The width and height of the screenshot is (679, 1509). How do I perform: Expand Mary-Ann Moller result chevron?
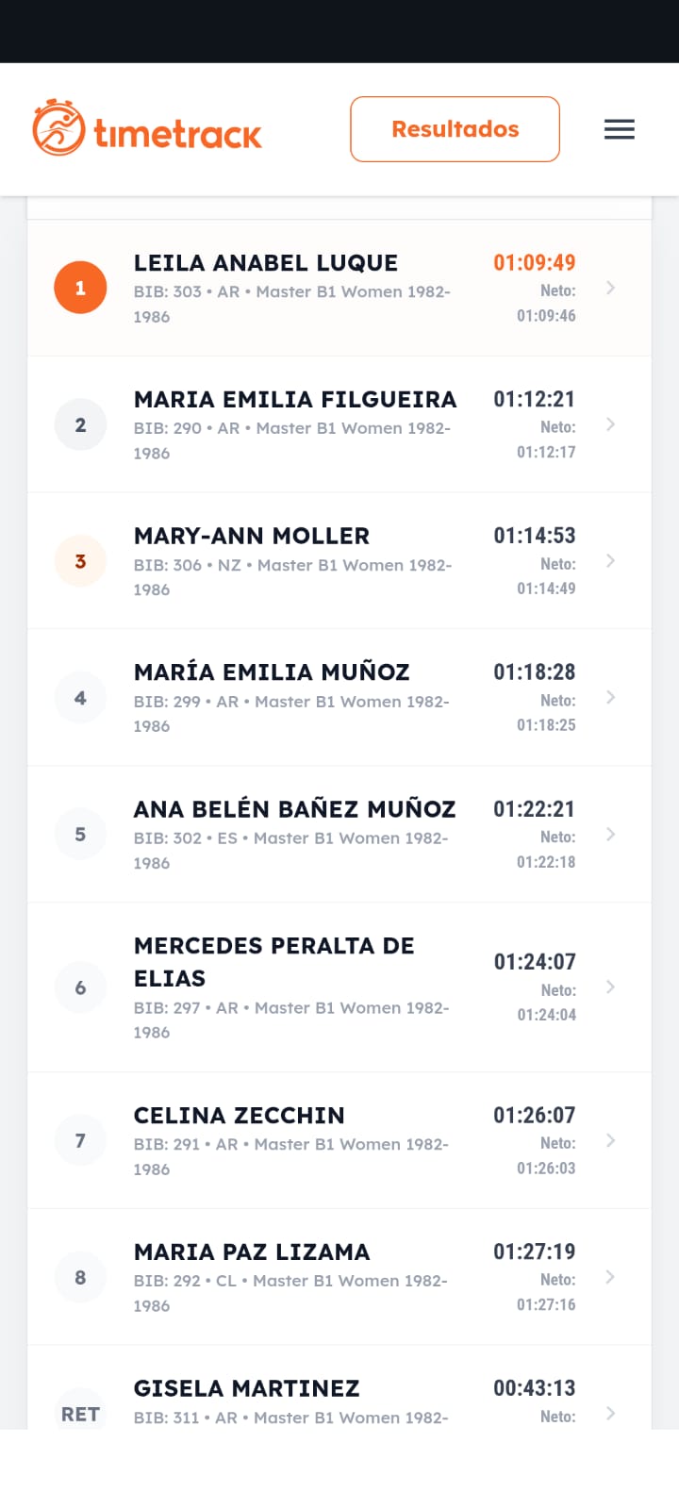(x=611, y=561)
